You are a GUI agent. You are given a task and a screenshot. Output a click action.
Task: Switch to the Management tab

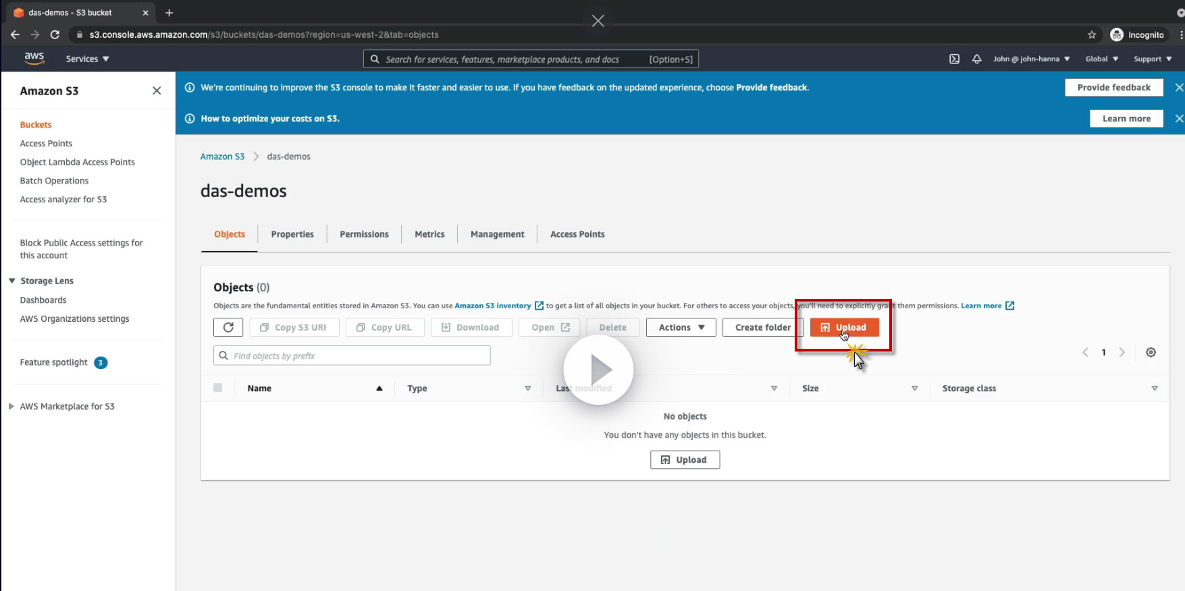497,234
